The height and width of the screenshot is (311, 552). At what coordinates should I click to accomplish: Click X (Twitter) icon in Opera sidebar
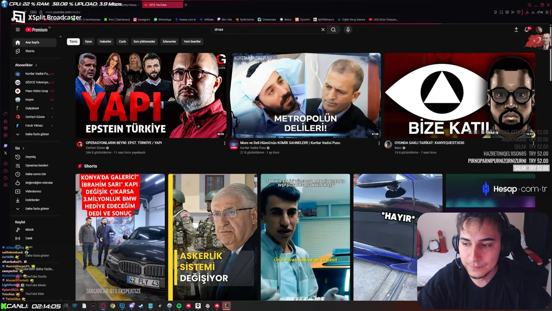point(5,153)
